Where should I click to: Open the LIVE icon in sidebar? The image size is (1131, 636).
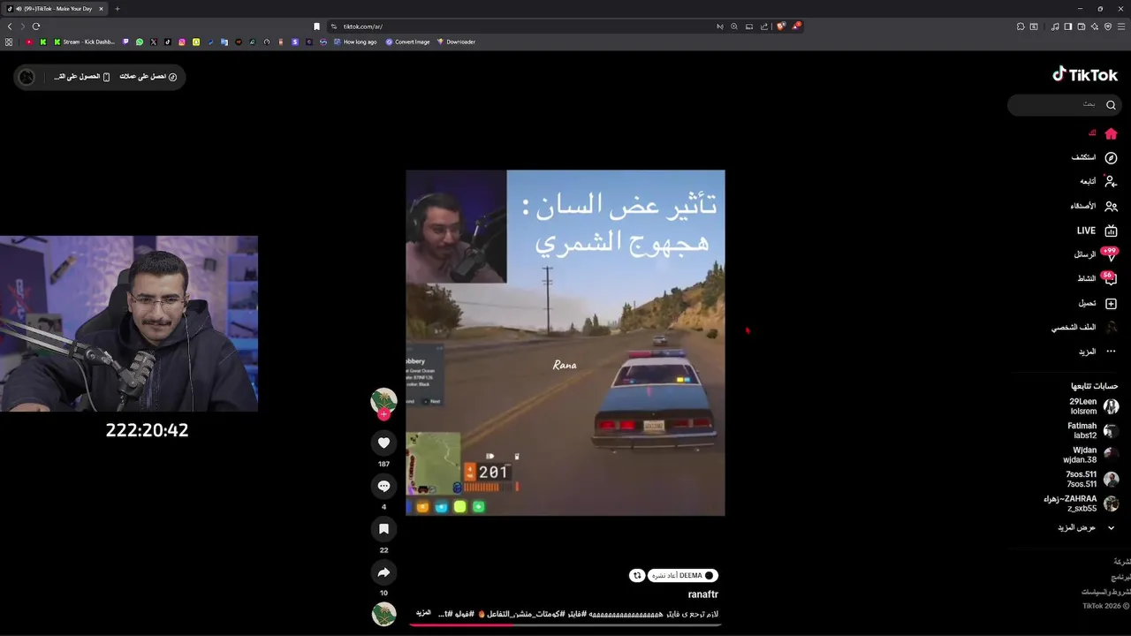(x=1111, y=231)
